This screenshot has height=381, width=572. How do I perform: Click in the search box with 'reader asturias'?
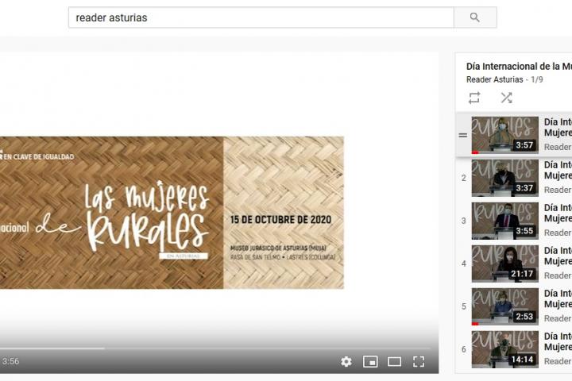coord(261,17)
